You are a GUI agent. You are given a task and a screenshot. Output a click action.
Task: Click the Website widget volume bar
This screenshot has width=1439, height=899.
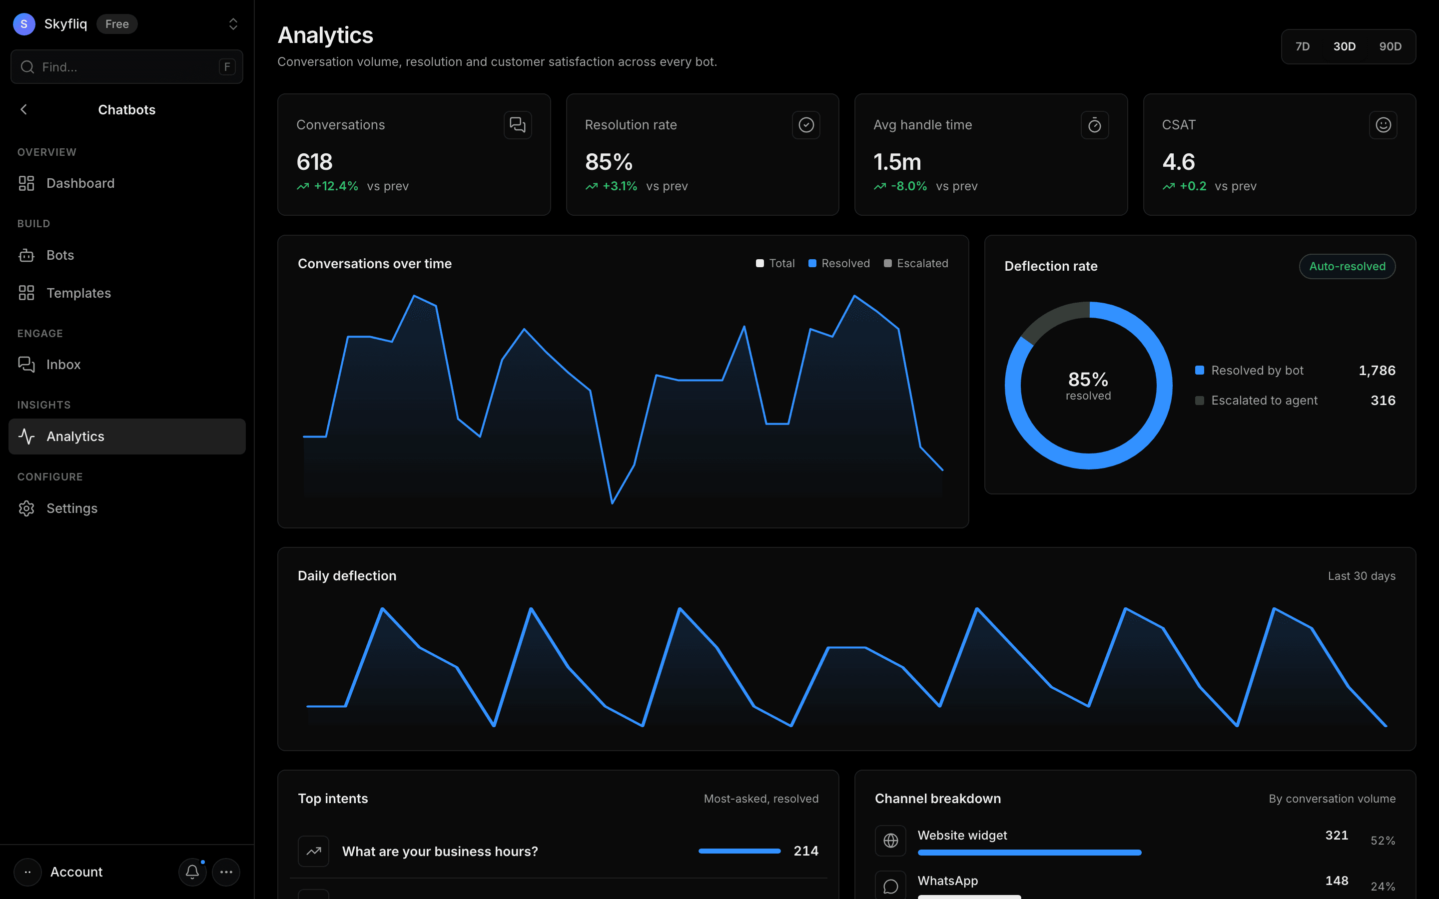click(1029, 853)
